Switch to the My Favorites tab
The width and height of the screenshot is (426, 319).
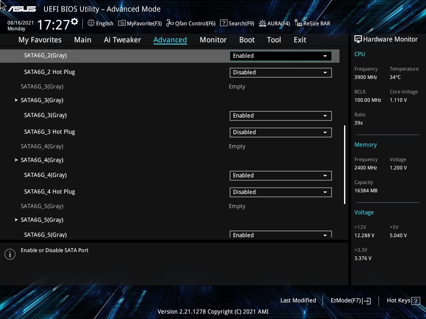pyautogui.click(x=40, y=40)
